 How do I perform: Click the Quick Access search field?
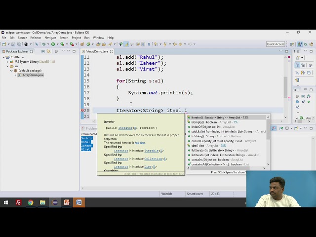click(x=276, y=44)
